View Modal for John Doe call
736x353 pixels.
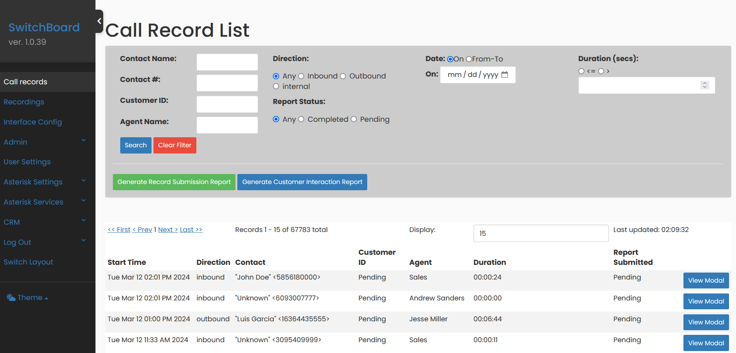click(706, 281)
